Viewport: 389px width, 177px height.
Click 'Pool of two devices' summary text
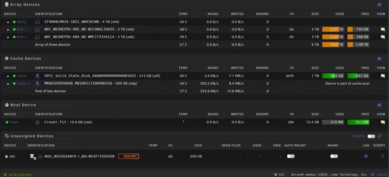tap(51, 91)
